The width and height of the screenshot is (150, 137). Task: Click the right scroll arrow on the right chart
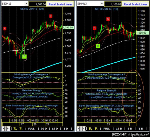click(x=83, y=128)
